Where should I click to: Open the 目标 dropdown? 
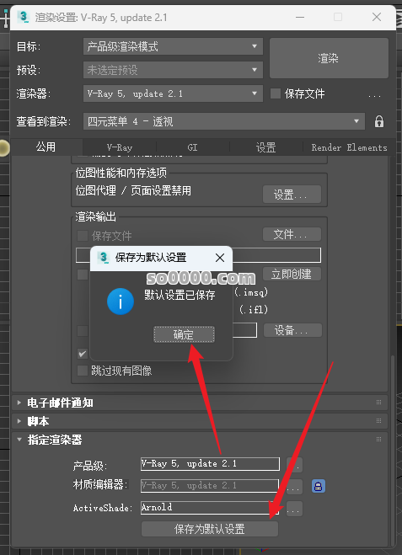(173, 46)
